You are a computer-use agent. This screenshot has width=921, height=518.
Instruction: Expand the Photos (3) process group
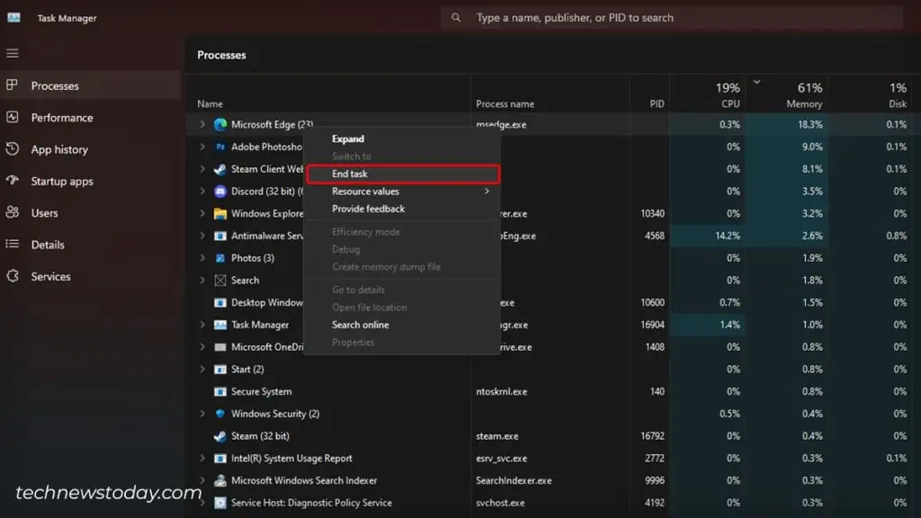202,258
